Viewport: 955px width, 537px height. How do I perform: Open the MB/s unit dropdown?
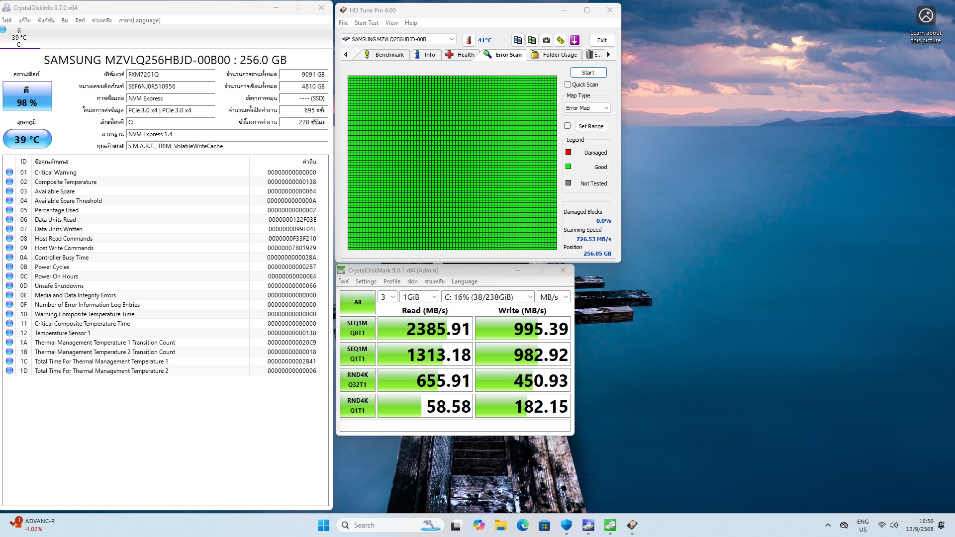pyautogui.click(x=554, y=297)
